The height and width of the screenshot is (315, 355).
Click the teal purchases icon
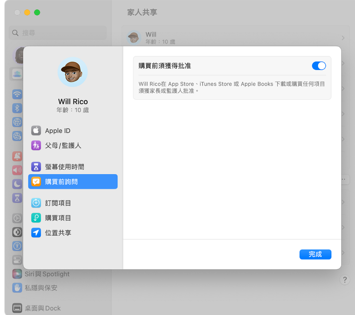pyautogui.click(x=36, y=218)
